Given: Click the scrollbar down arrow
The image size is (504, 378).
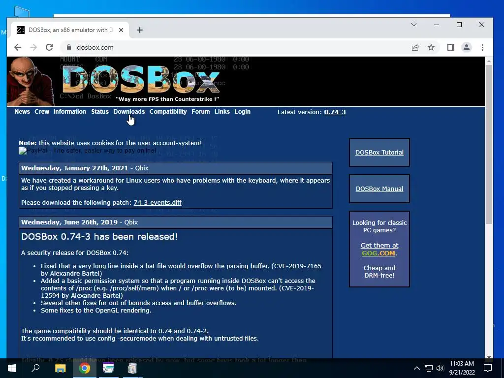Looking at the screenshot, I should click(x=489, y=356).
